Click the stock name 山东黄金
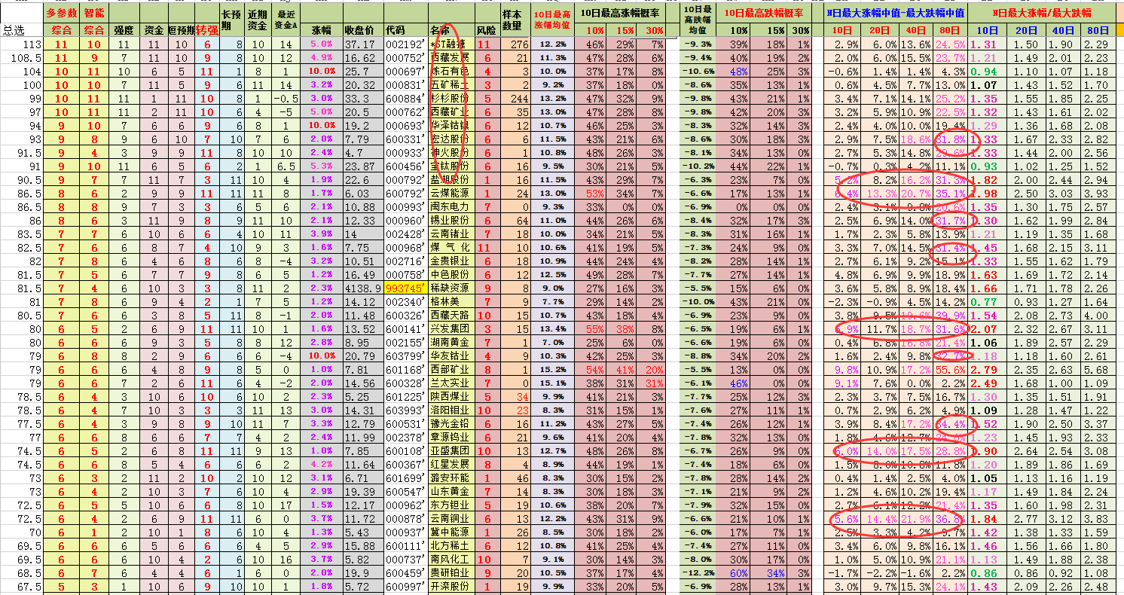 click(x=451, y=492)
